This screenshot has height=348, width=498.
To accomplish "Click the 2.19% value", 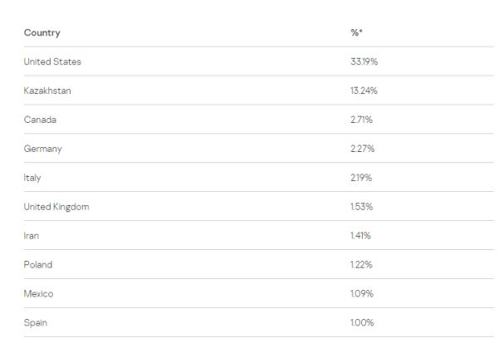I will 360,178.
